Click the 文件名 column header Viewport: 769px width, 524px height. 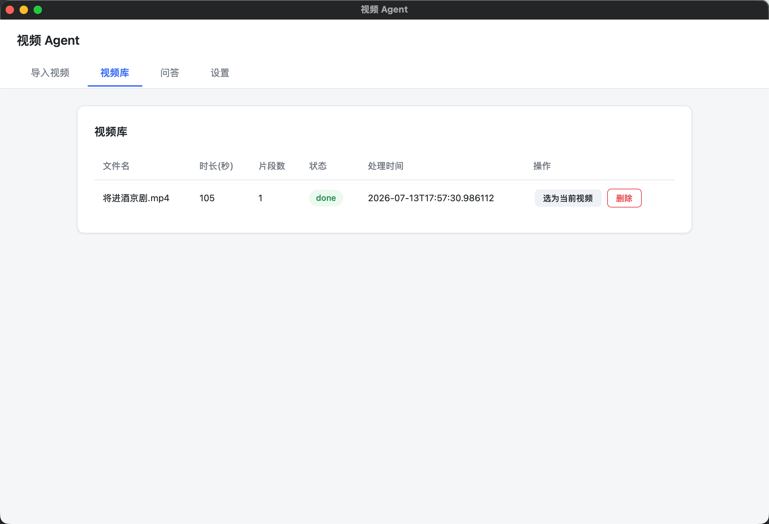(x=116, y=166)
